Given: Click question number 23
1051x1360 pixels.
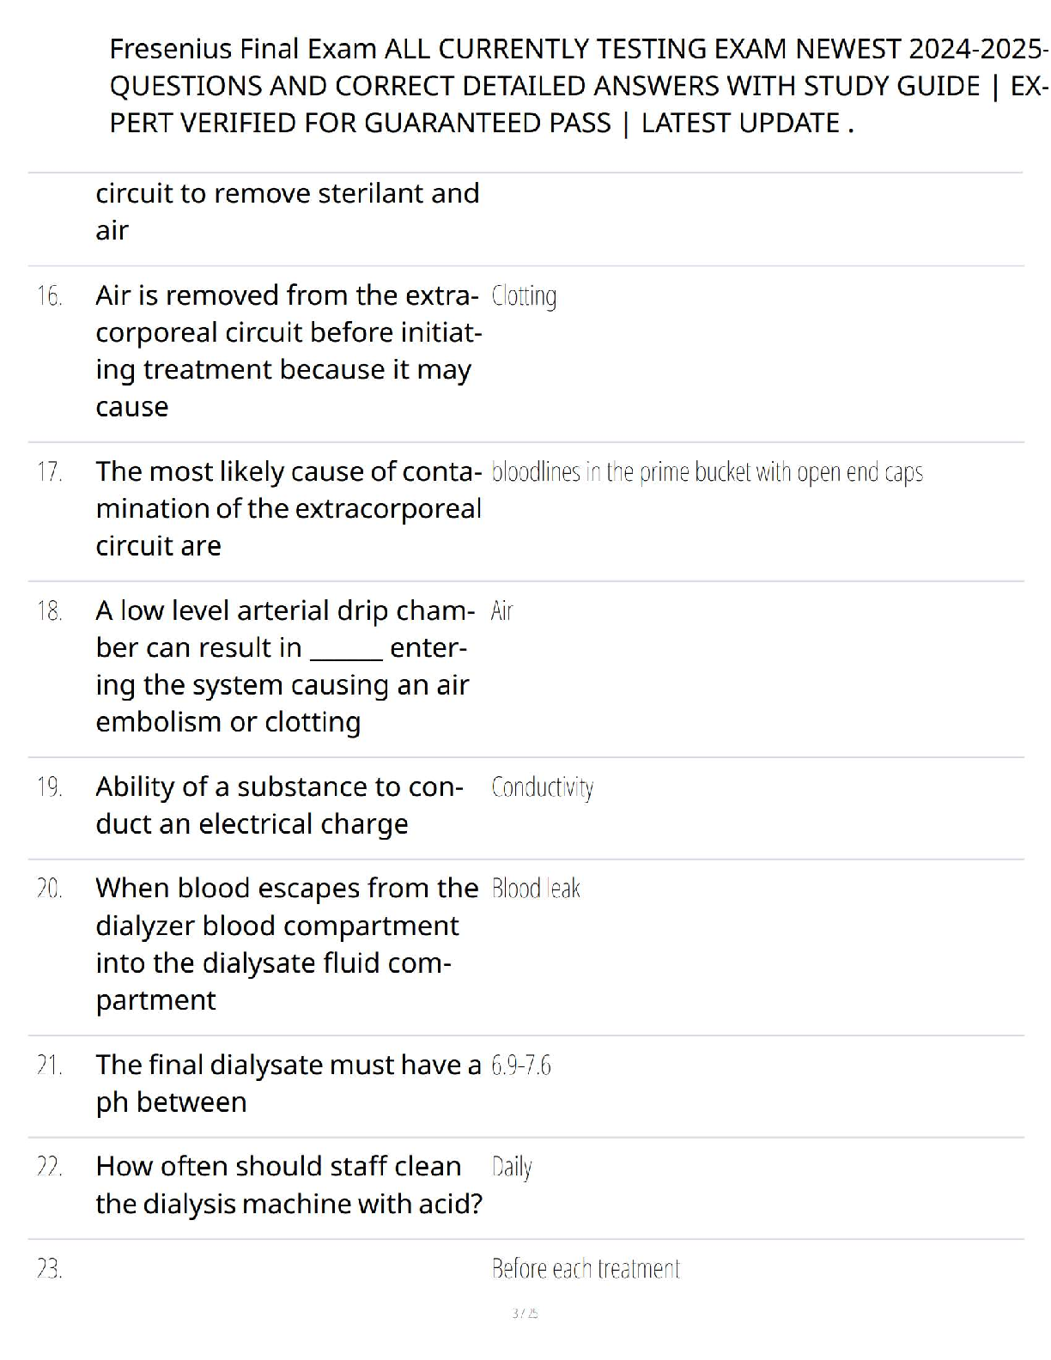Looking at the screenshot, I should [49, 1269].
